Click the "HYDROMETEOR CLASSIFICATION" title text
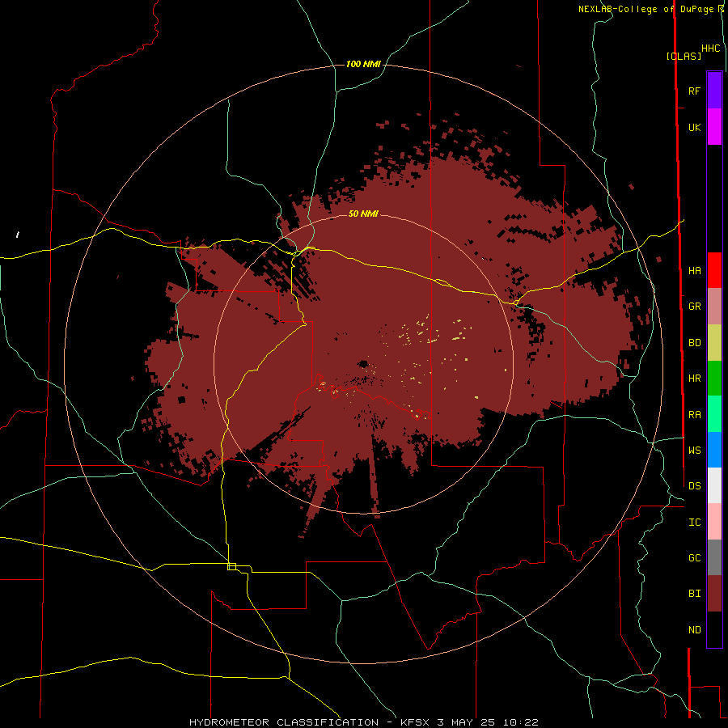The height and width of the screenshot is (728, 728). (x=284, y=722)
